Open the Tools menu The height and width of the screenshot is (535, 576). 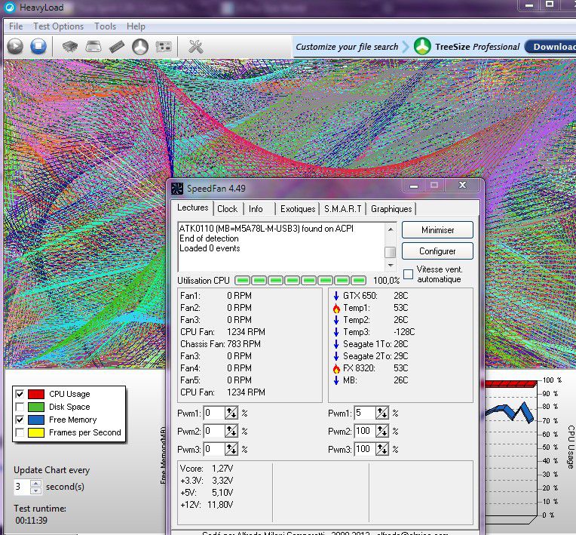105,26
